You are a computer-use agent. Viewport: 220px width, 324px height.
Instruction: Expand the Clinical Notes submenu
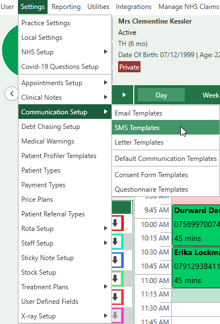pos(65,98)
